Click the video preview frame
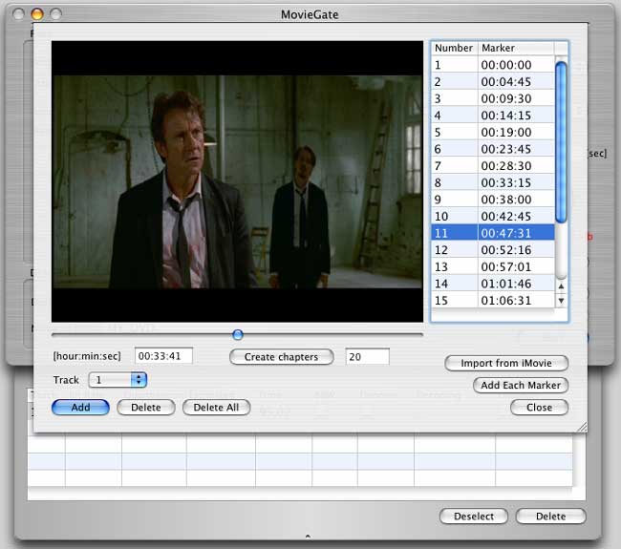Viewport: 621px width, 549px height. click(x=236, y=181)
